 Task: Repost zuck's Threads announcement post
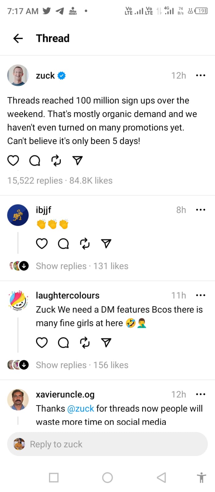point(56,160)
